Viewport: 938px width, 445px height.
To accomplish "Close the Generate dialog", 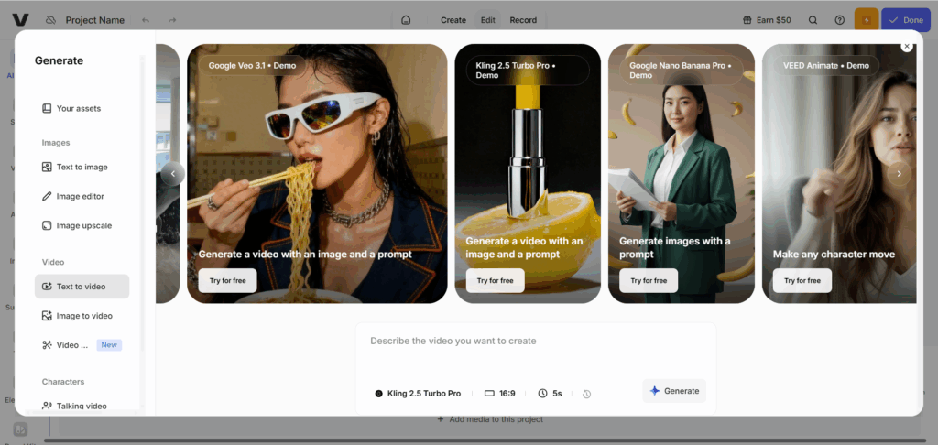I will tap(907, 46).
